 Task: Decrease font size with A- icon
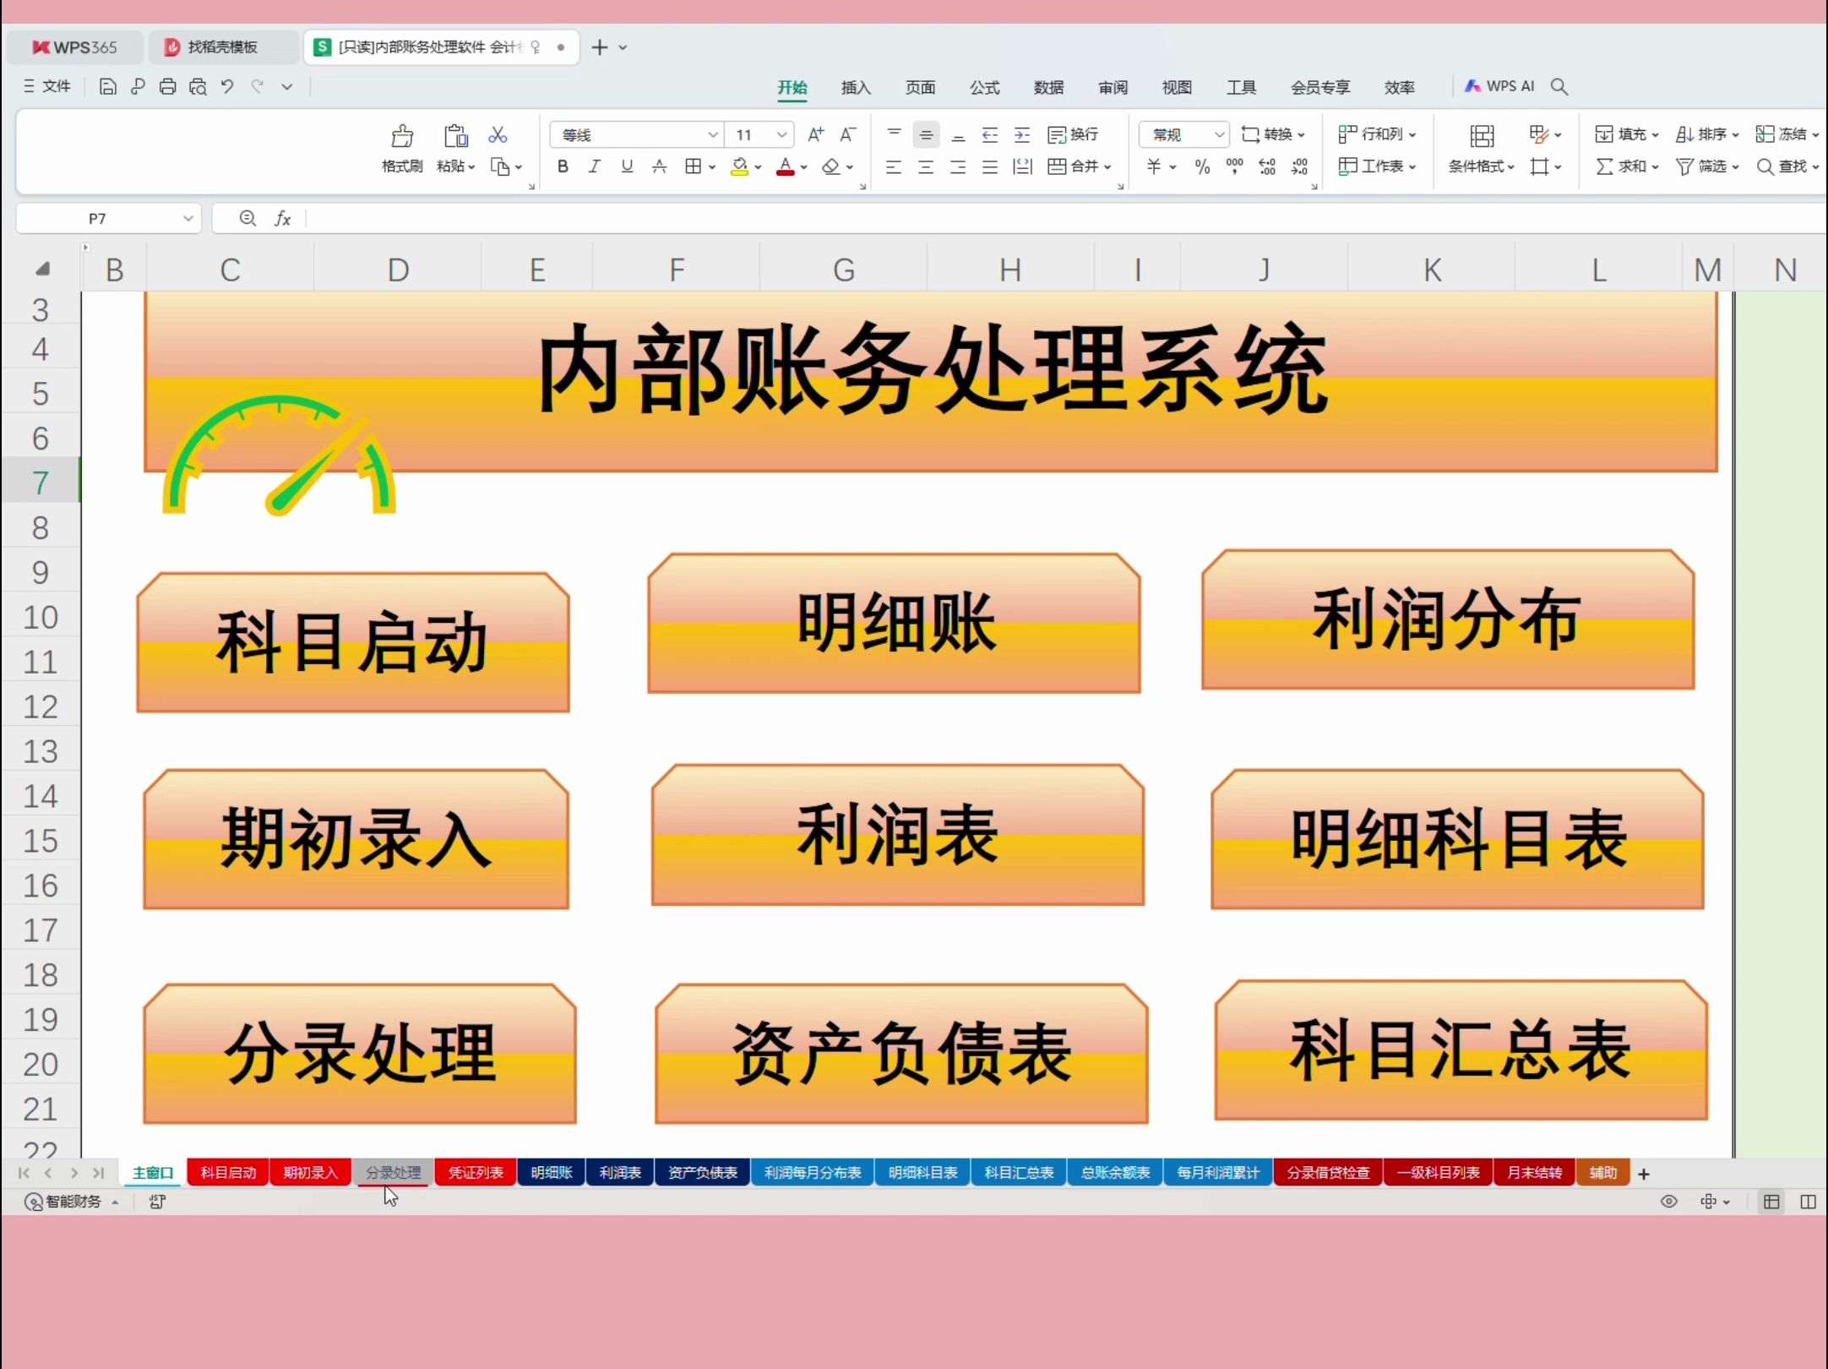click(847, 134)
